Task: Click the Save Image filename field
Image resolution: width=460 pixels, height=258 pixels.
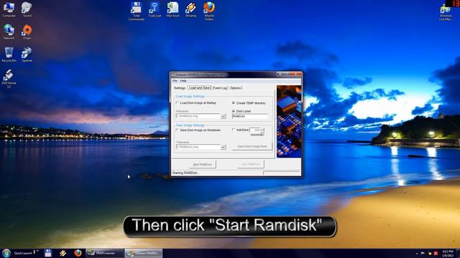Action: coord(198,147)
